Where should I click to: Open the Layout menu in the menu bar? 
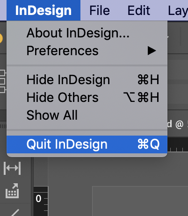click(178, 10)
